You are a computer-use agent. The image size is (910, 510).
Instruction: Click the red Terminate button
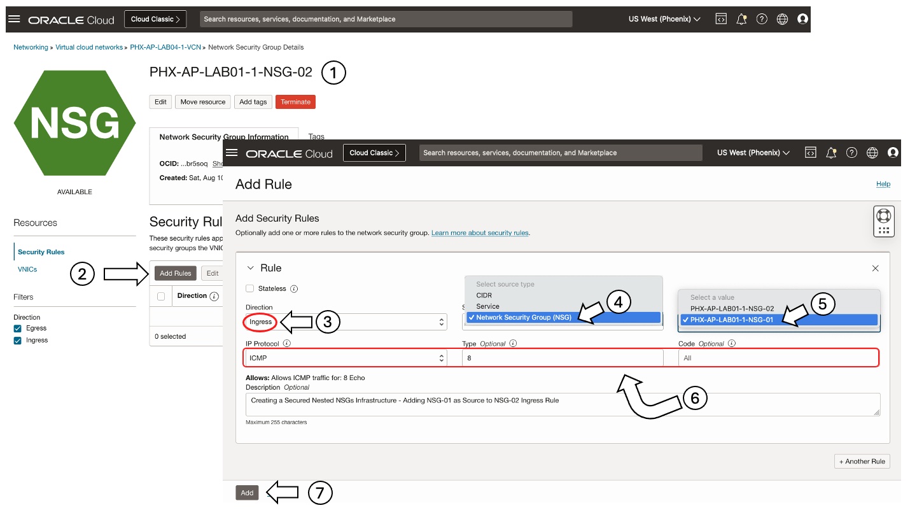click(x=295, y=102)
